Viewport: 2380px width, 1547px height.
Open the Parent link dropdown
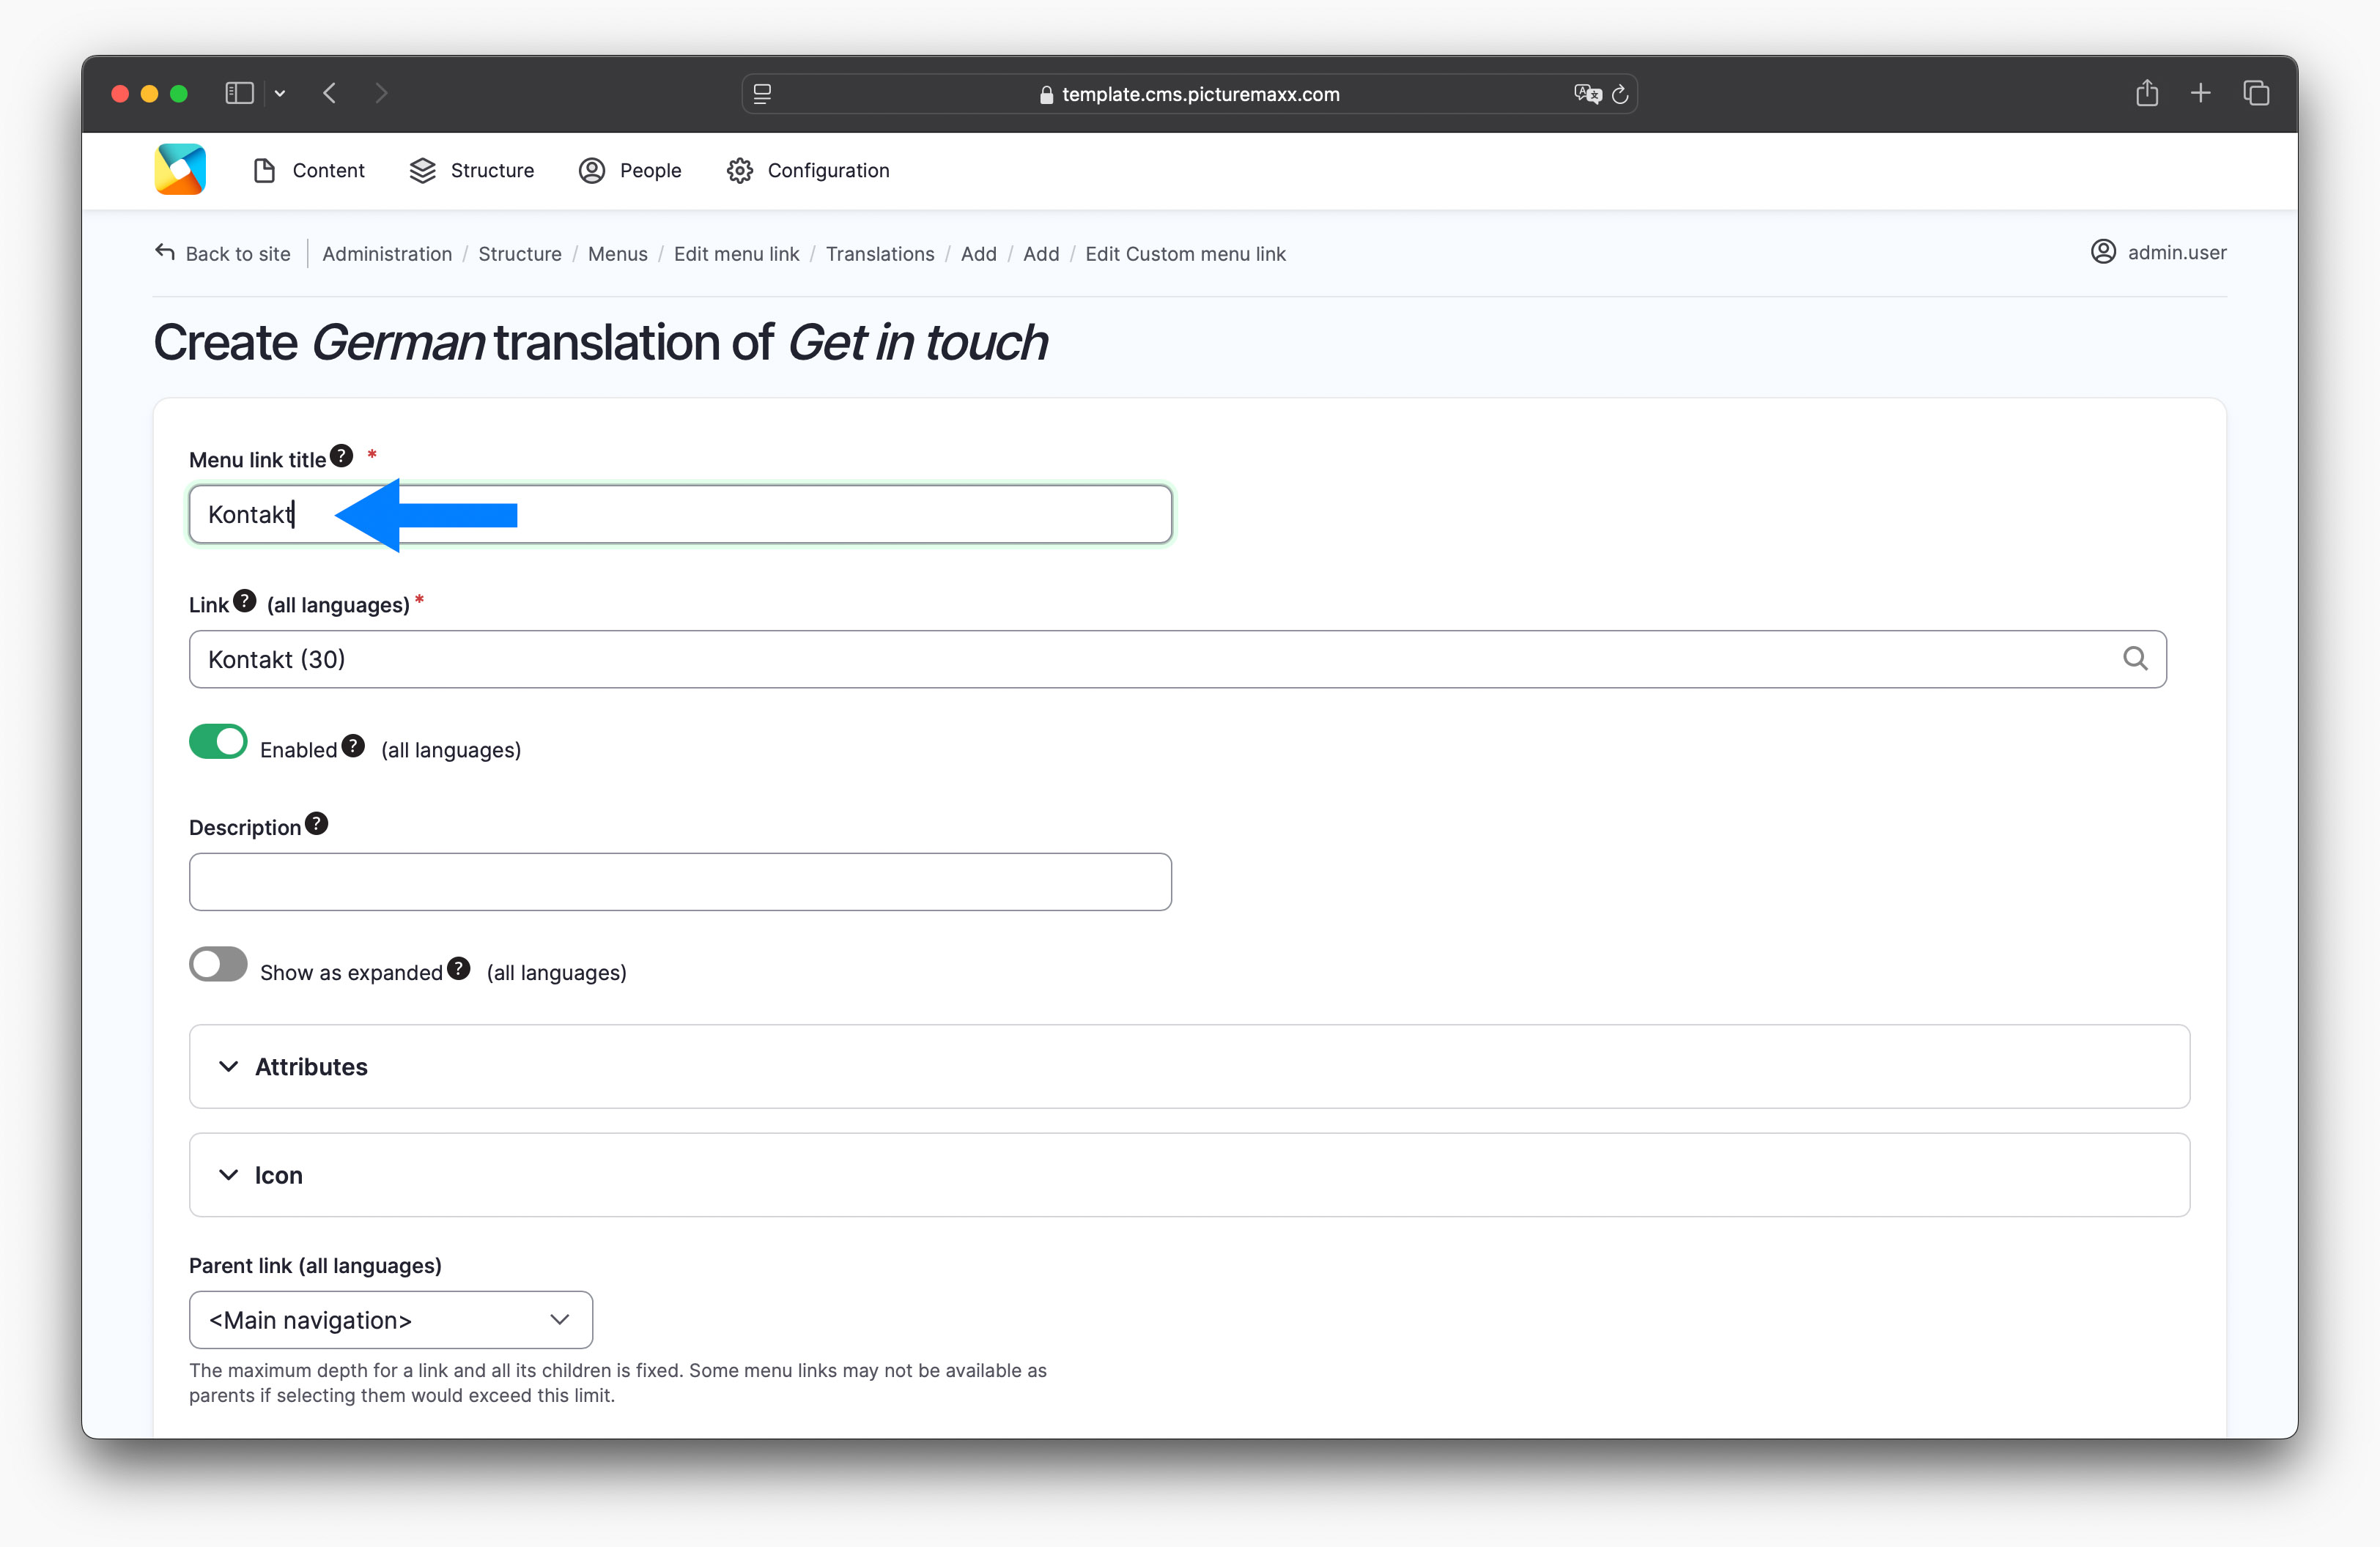(x=391, y=1320)
